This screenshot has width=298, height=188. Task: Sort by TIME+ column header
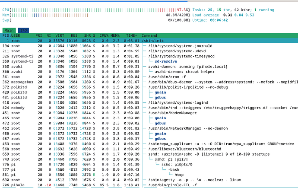tap(132, 35)
